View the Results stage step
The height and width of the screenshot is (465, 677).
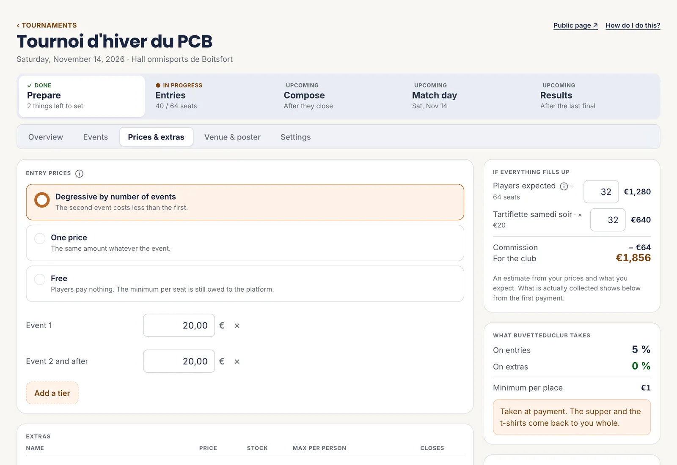pos(595,96)
